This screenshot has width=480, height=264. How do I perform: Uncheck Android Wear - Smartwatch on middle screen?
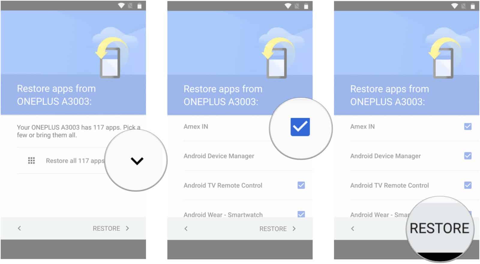coord(301,214)
